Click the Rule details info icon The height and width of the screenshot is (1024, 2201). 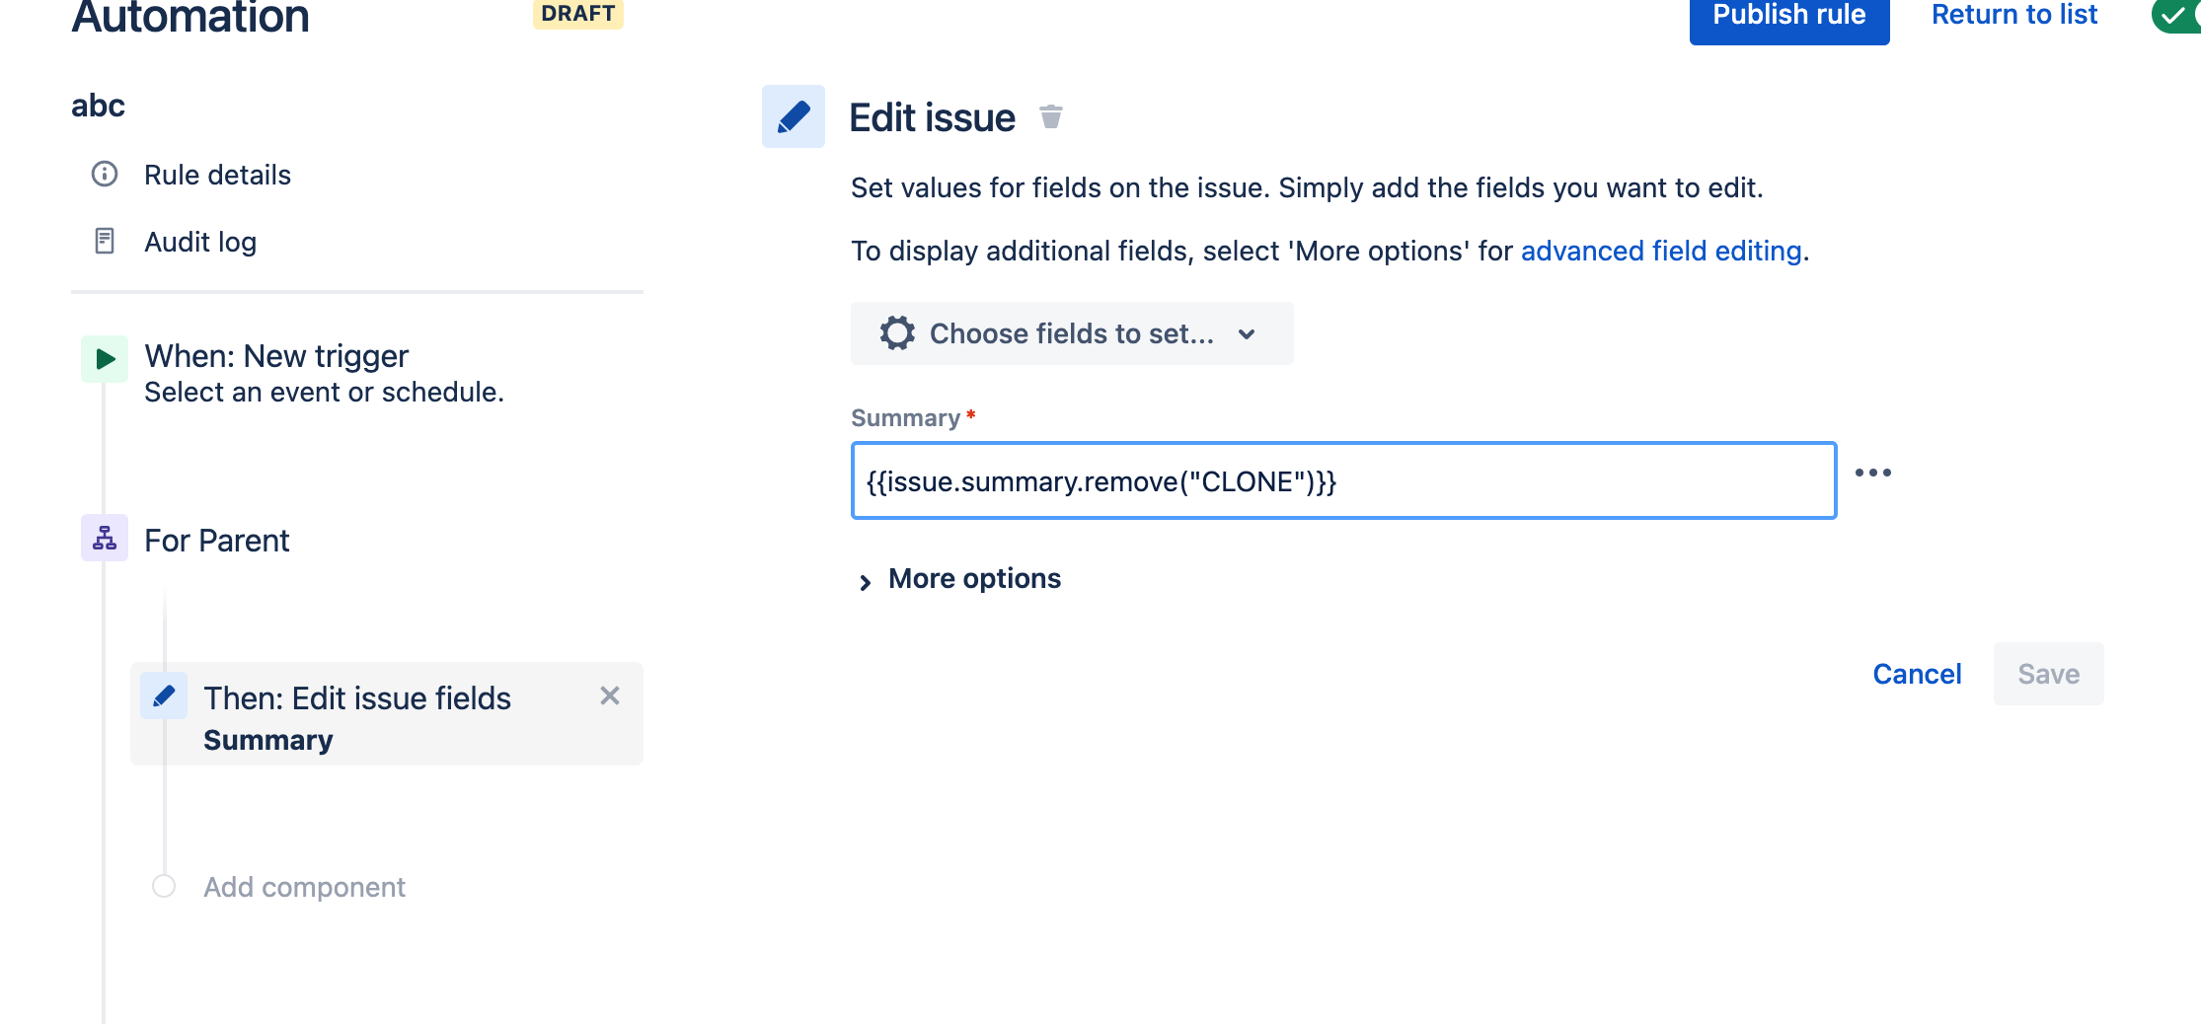104,174
